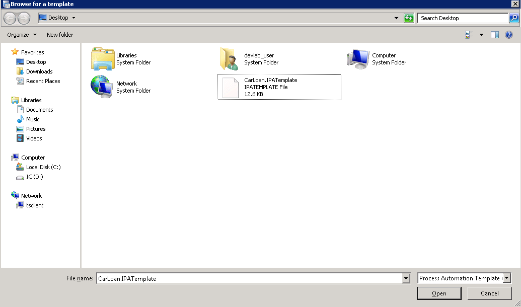Click the refresh icon beside address bar

pos(409,18)
